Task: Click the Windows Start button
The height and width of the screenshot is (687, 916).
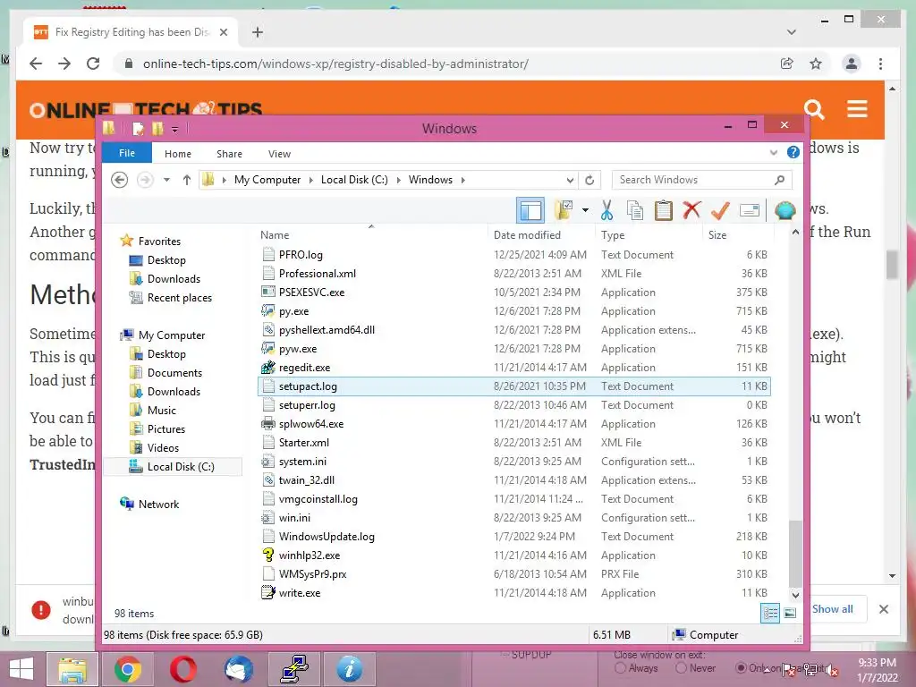Action: [21, 669]
